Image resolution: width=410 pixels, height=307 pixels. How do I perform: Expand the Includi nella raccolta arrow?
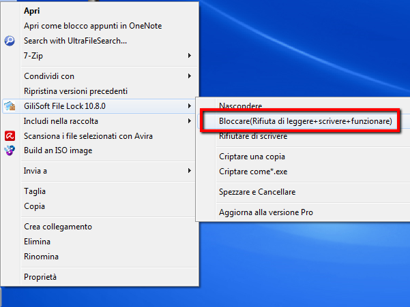pos(189,121)
